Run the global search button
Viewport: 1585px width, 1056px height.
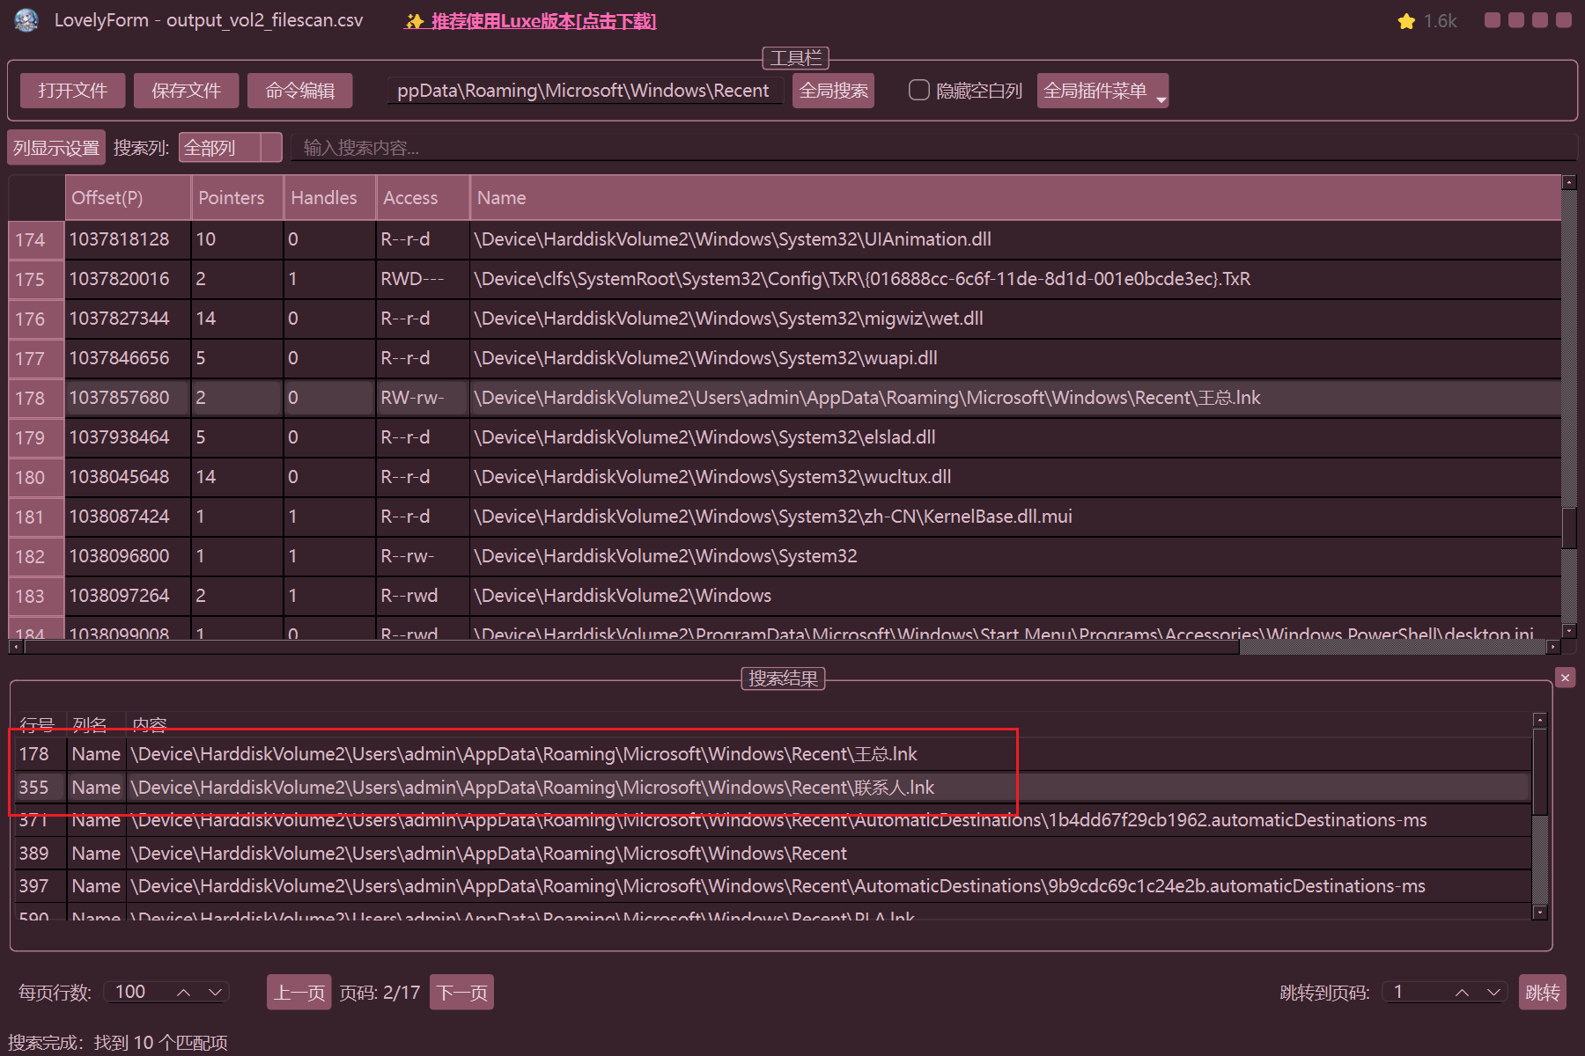pos(833,91)
